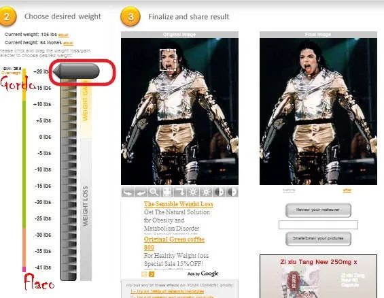The height and width of the screenshot is (298, 384).
Task: Show the 'before' view of final image
Action: (289, 191)
